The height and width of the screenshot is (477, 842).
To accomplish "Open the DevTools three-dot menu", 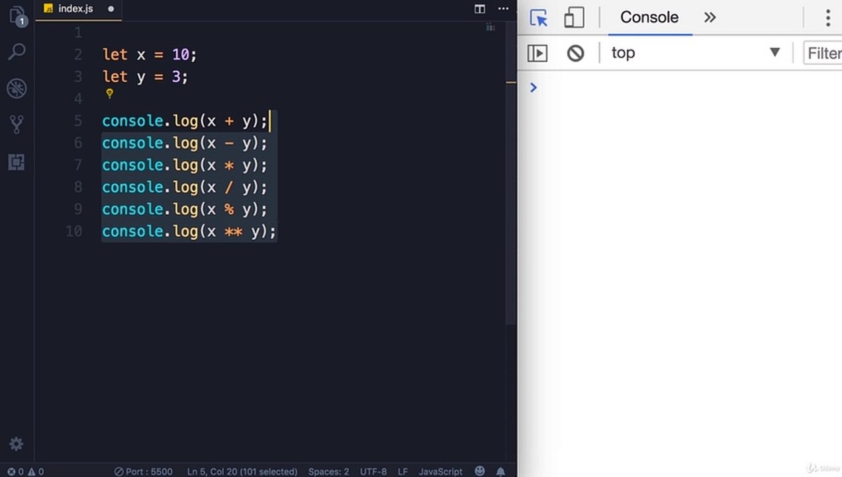I will coord(827,17).
